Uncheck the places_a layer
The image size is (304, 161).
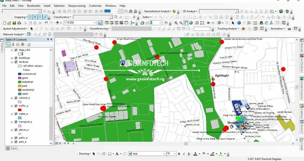16,130
